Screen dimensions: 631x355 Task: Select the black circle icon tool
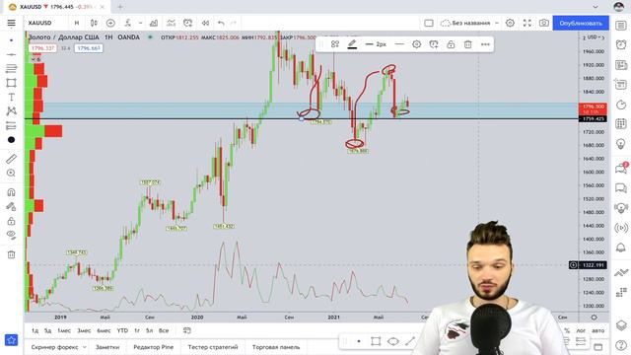11,140
